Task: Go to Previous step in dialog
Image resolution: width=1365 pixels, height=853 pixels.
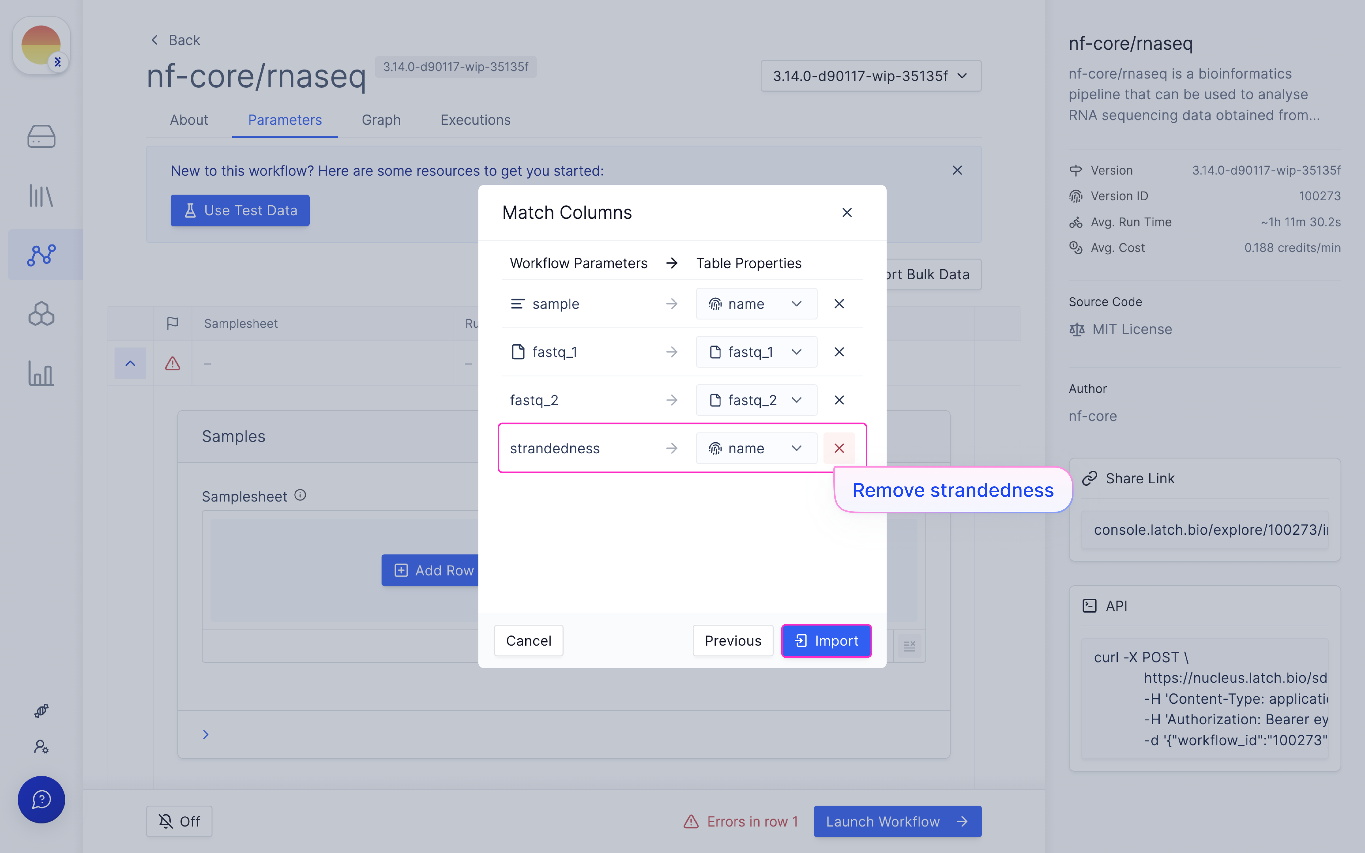Action: coord(733,640)
